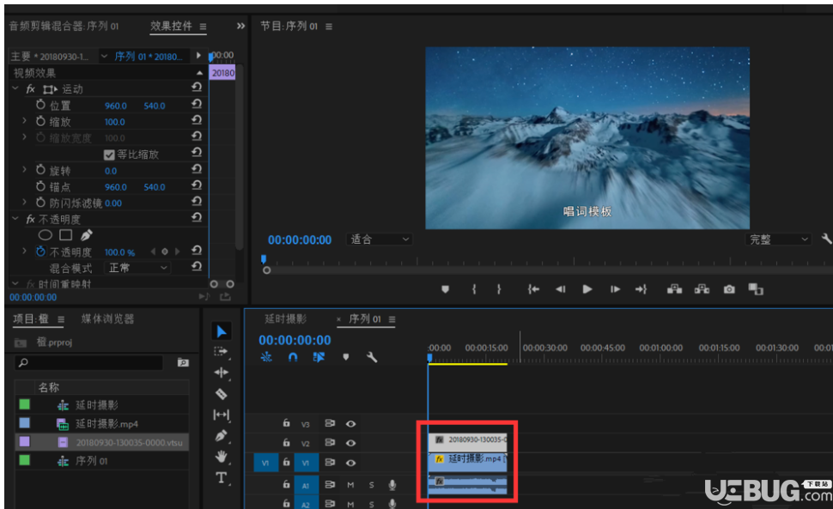Expand the scale property
Viewport: 833px width, 509px height.
tap(24, 121)
